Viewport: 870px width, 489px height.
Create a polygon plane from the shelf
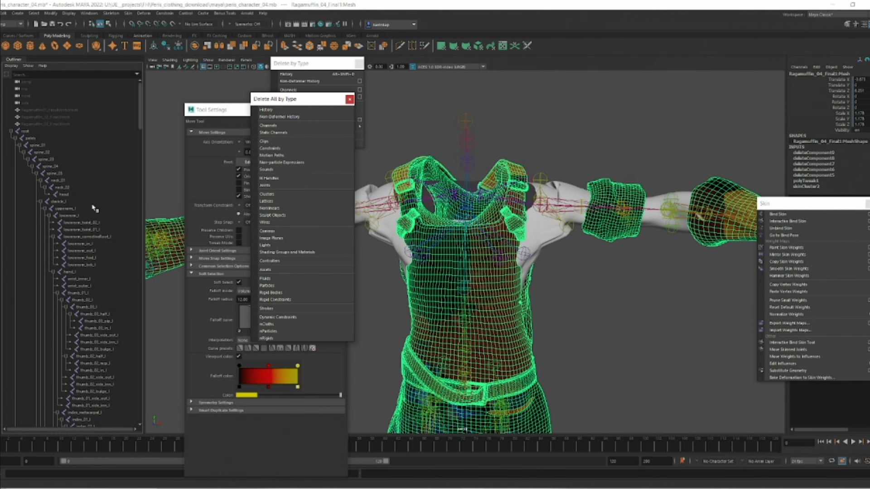[x=67, y=46]
